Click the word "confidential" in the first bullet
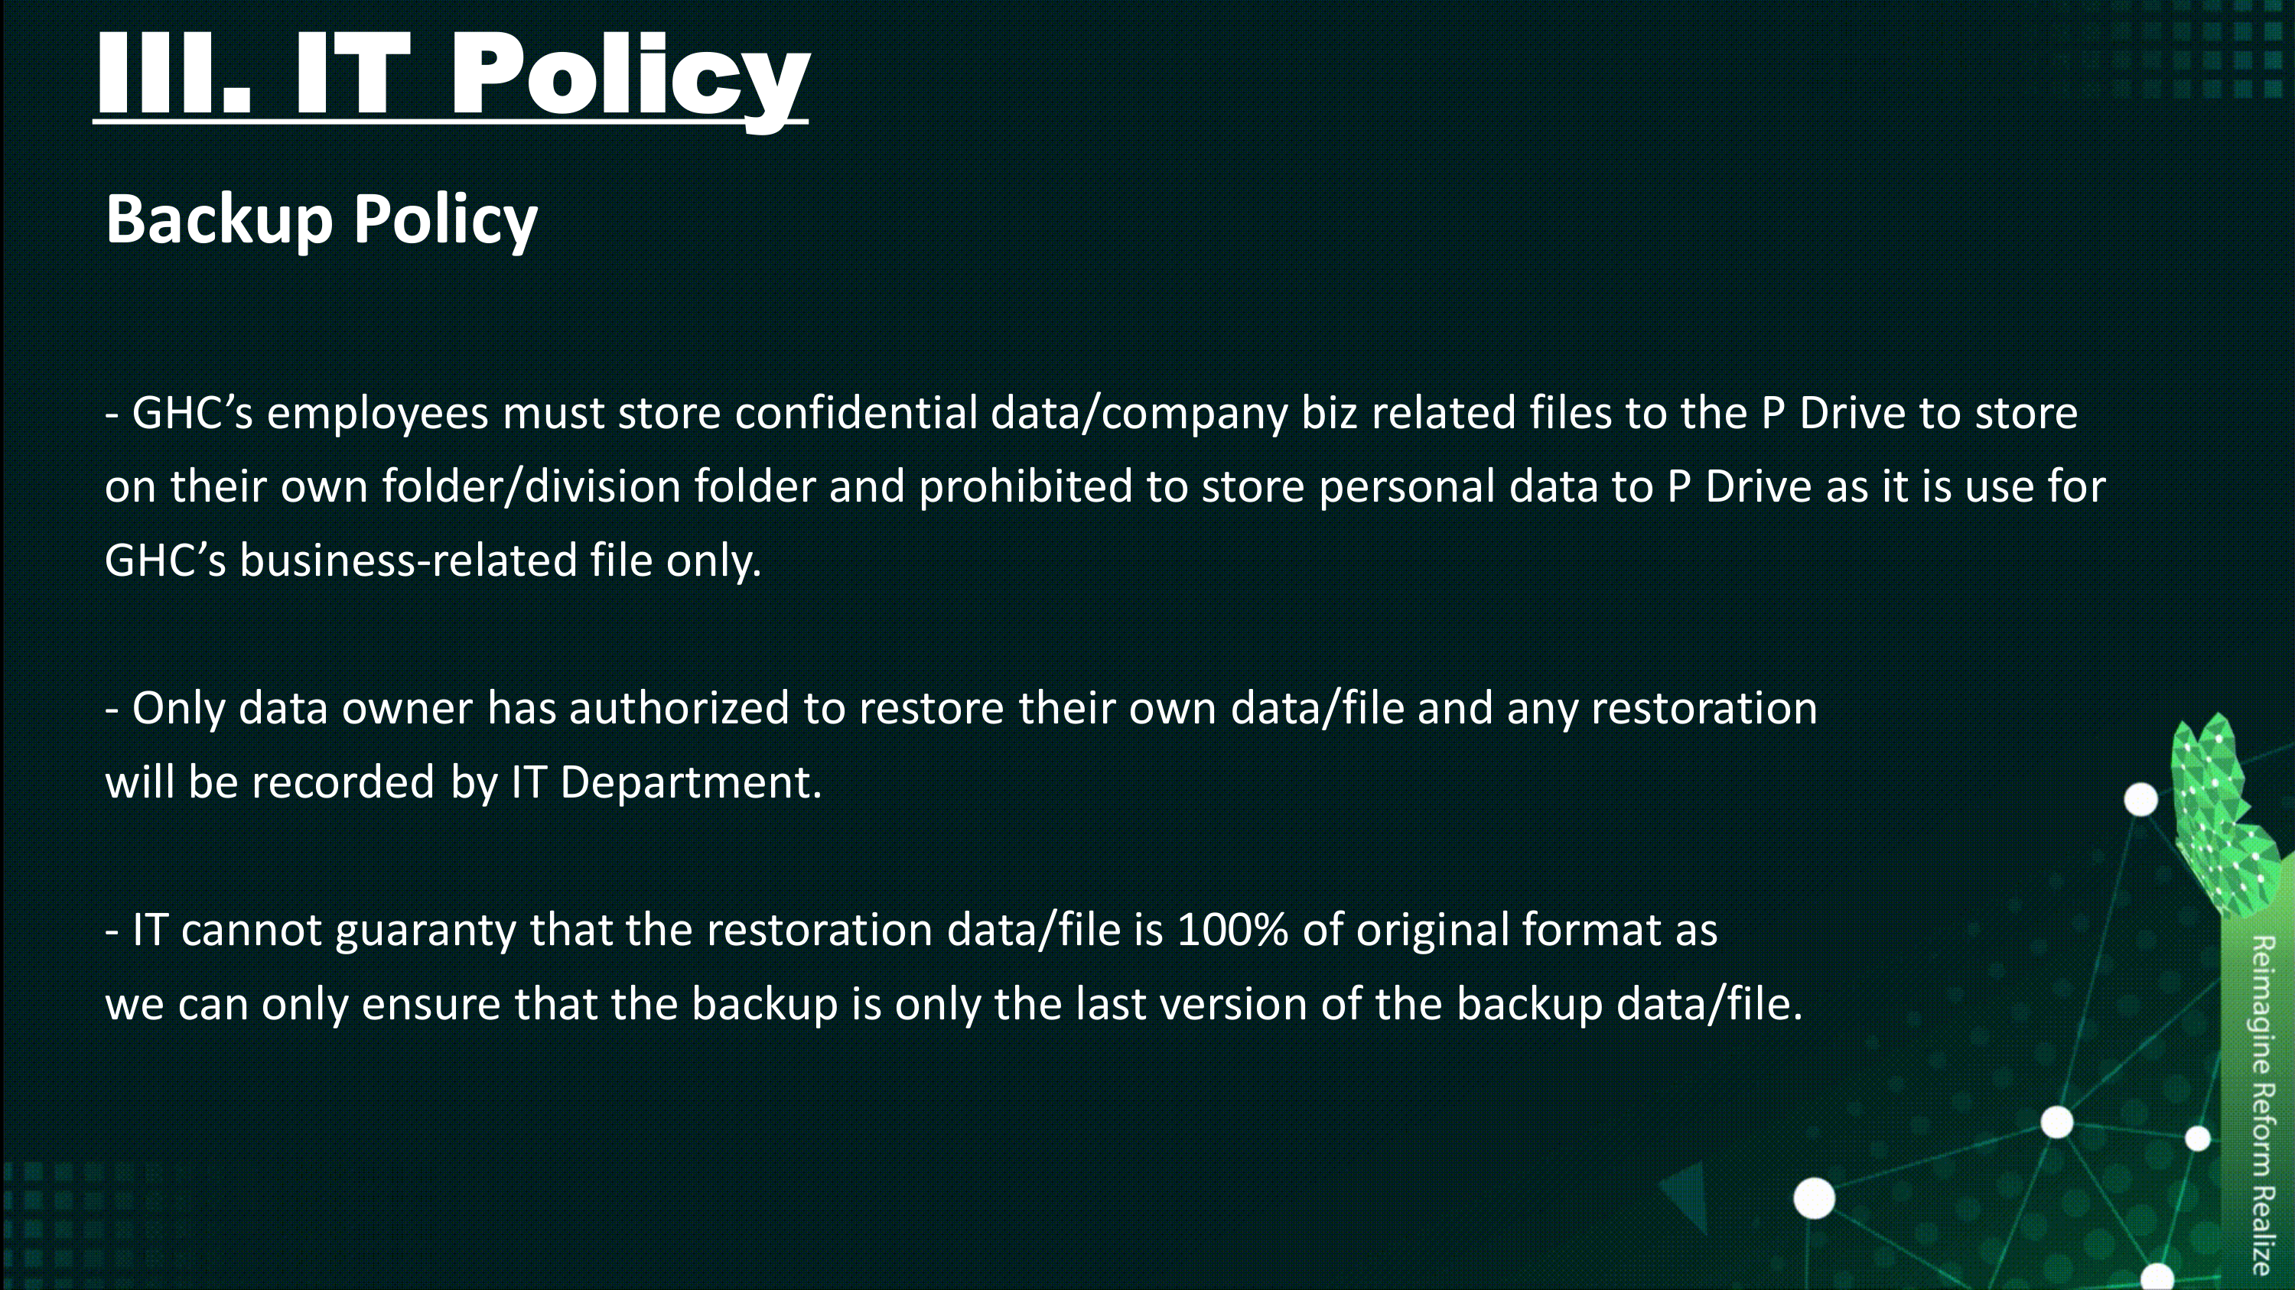The width and height of the screenshot is (2295, 1290). (x=855, y=413)
